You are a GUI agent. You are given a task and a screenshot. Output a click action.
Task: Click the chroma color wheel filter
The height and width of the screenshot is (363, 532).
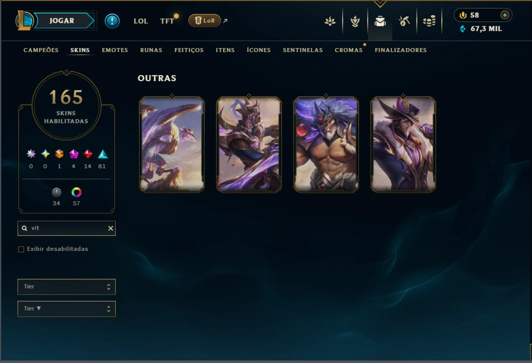76,192
